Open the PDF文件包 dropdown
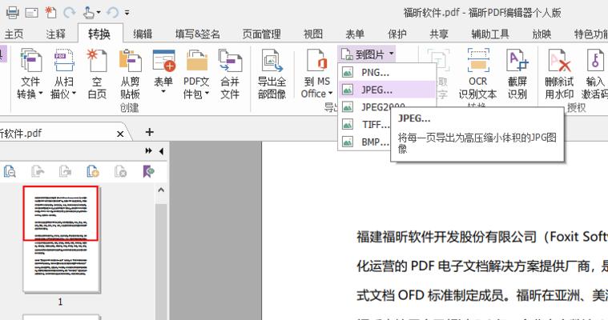Viewport: 608px width, 320px height. tap(196, 74)
